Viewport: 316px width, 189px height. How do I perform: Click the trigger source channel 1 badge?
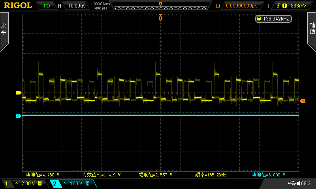[284, 6]
